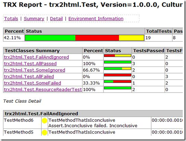Click the Test Class Detail heading
The width and height of the screenshot is (186, 141).
coord(22,101)
